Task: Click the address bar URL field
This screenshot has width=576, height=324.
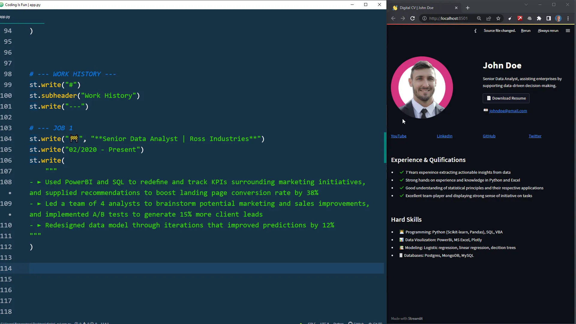Action: tap(448, 18)
